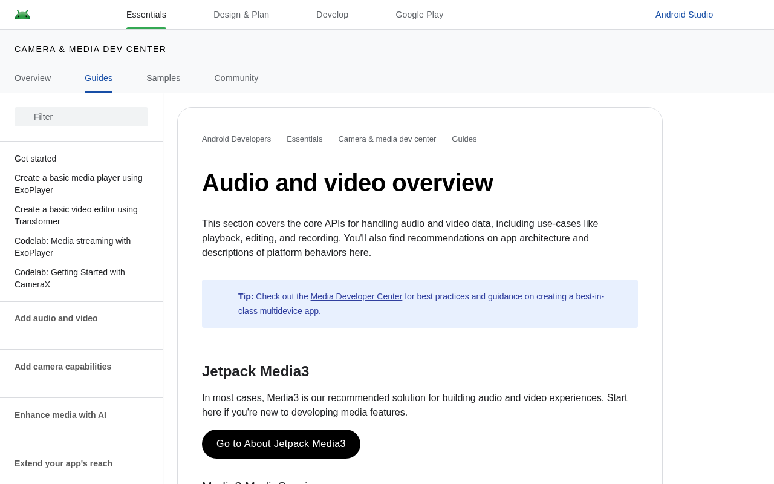774x484 pixels.
Task: Open Create a basic media player using ExoPlayer
Action: 79,184
